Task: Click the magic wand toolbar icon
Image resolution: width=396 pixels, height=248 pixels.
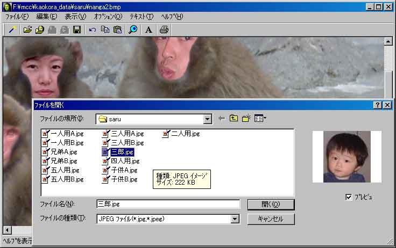Action: (x=11, y=30)
